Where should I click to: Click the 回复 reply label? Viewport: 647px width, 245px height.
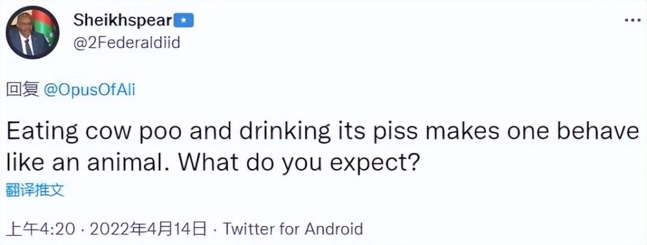click(22, 90)
